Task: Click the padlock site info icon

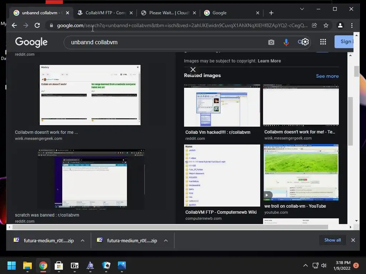Action: pos(51,25)
